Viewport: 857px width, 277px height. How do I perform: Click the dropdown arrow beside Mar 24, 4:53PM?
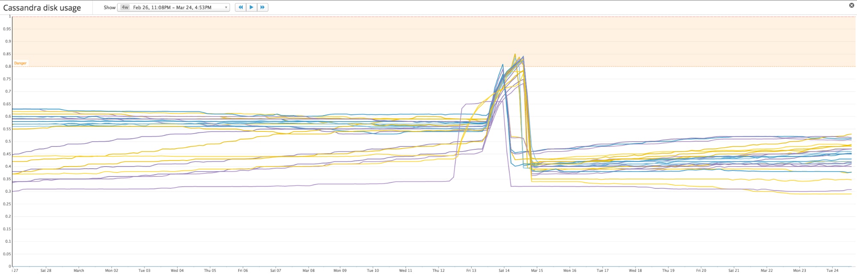(226, 7)
